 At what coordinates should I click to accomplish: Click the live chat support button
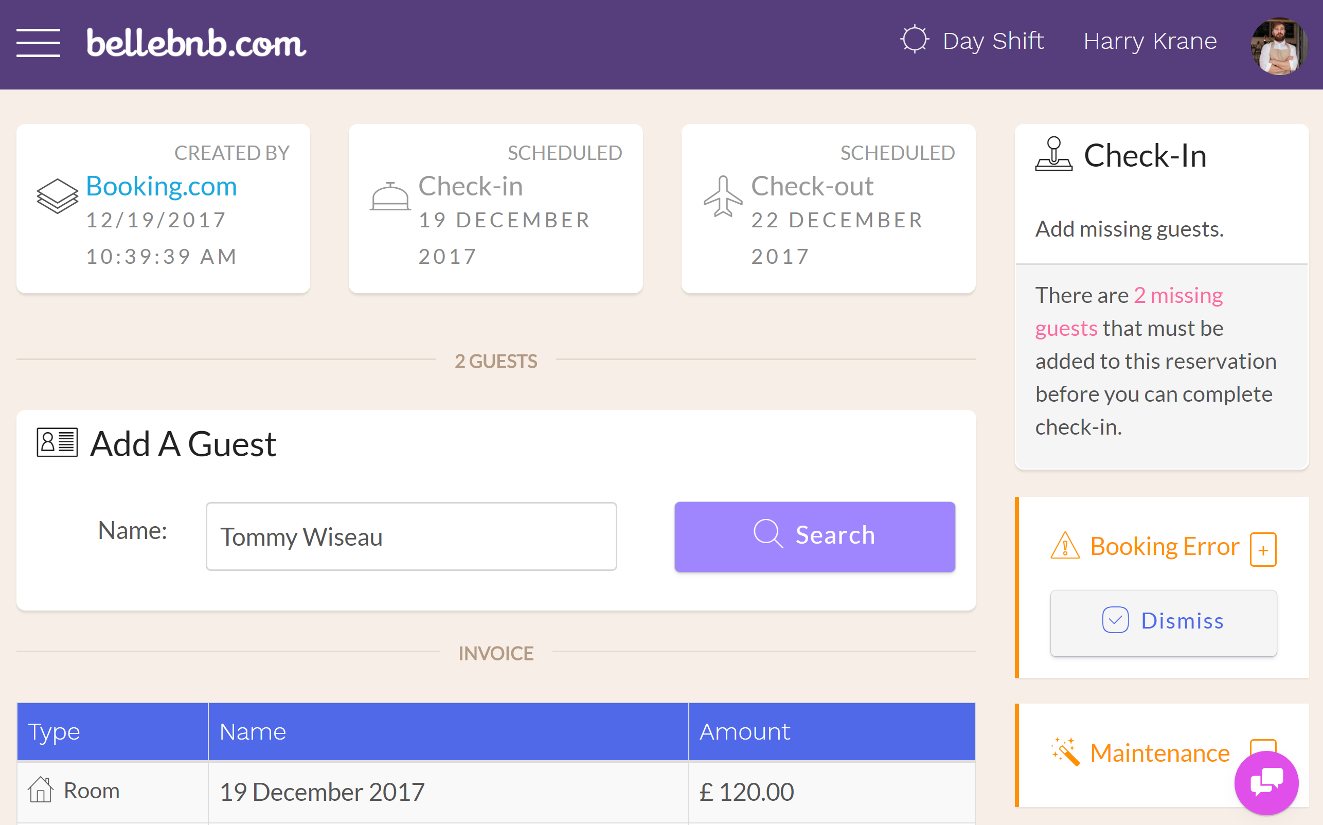[1267, 784]
